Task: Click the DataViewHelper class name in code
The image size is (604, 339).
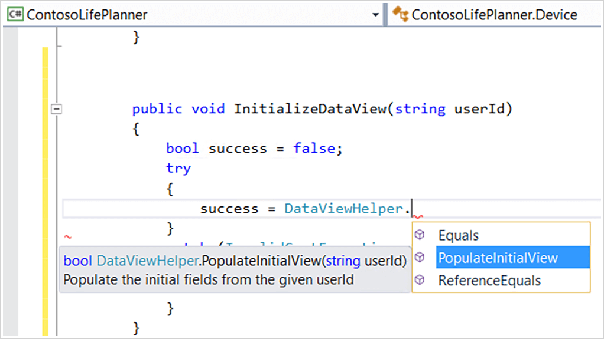Action: [x=343, y=209]
